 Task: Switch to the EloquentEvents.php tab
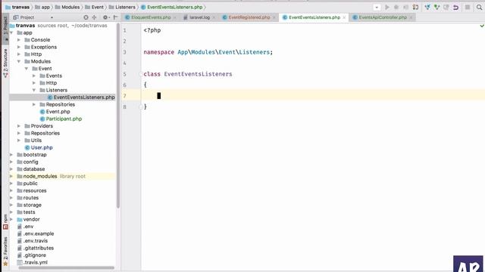coord(151,17)
